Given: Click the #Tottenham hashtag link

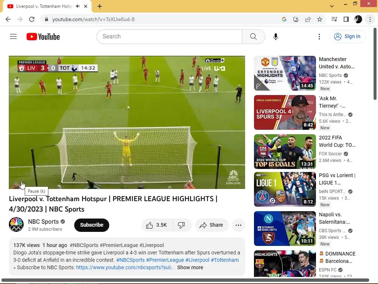Looking at the screenshot, I should coord(225,260).
